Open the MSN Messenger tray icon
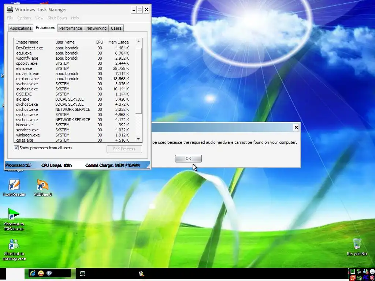This screenshot has height=281, width=375. [x=366, y=271]
